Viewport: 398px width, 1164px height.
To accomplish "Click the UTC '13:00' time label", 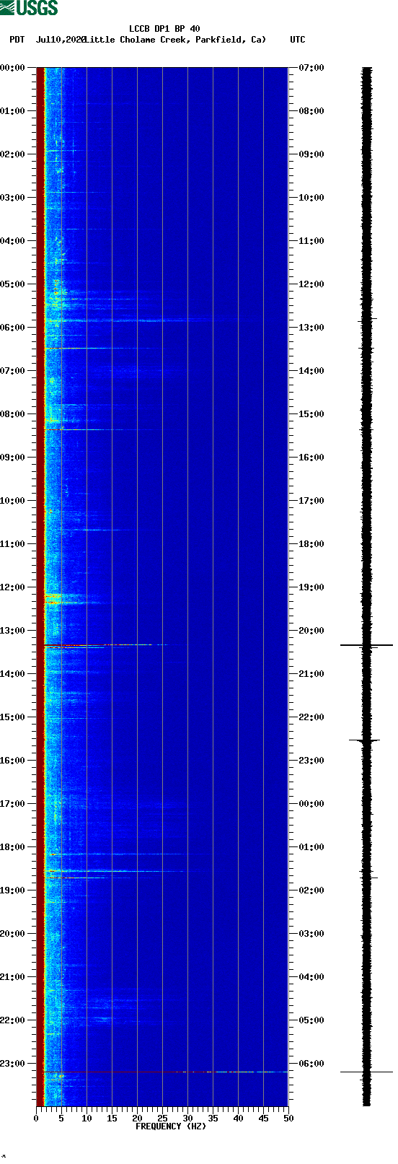I will pyautogui.click(x=311, y=328).
